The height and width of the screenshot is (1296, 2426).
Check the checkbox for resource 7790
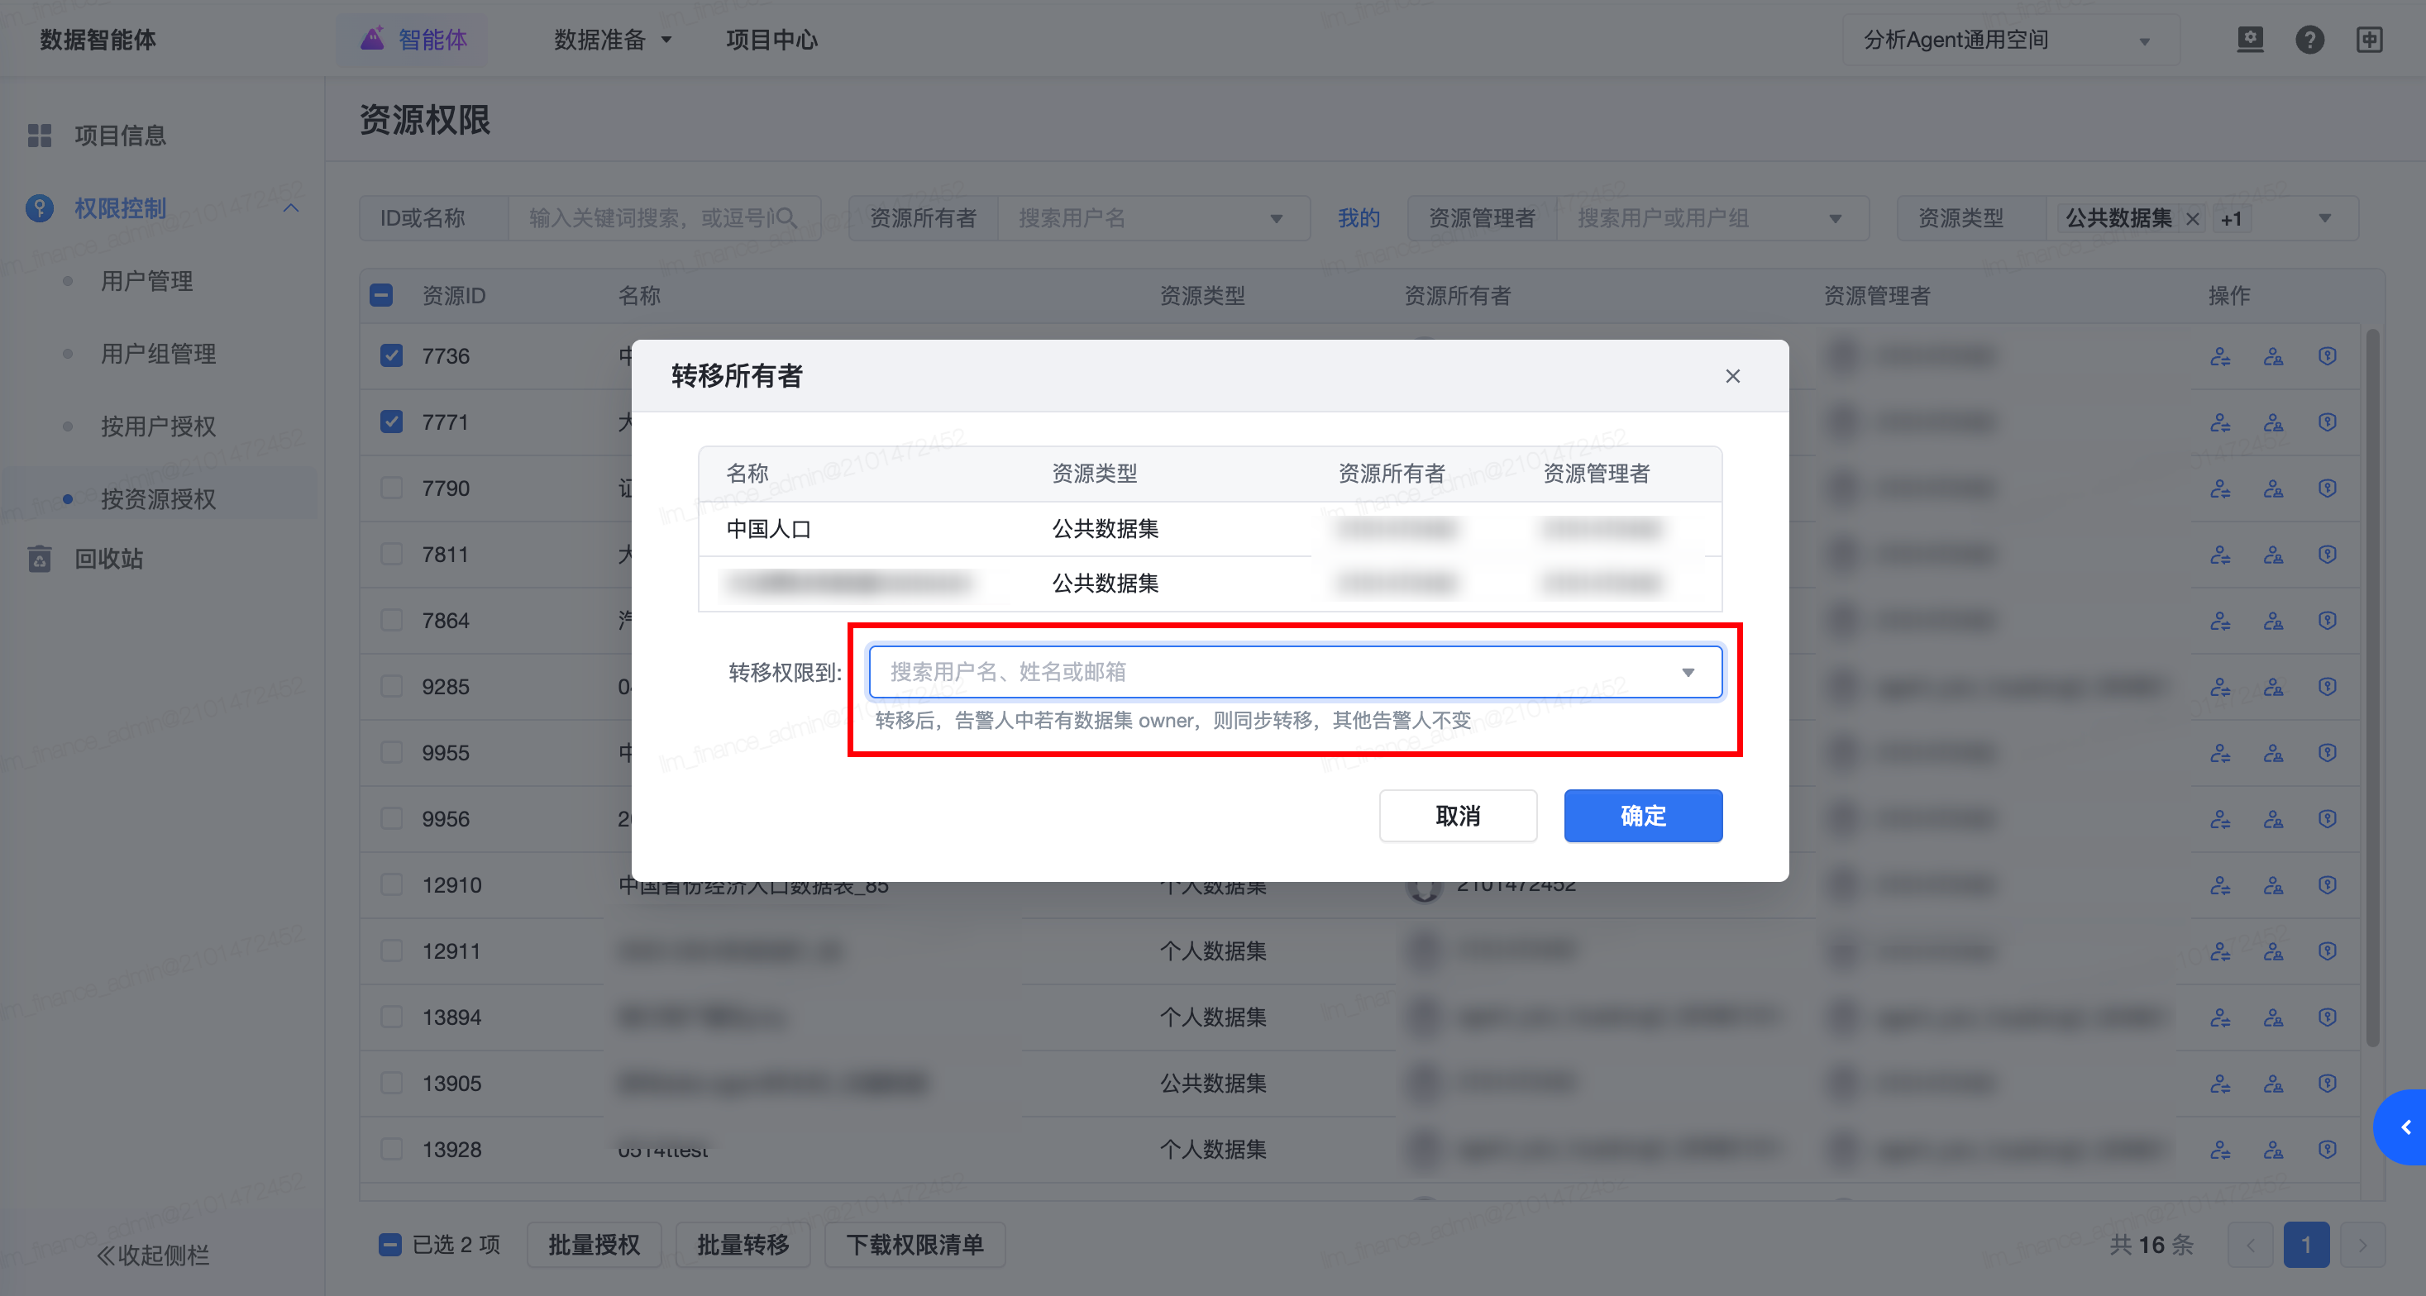392,488
